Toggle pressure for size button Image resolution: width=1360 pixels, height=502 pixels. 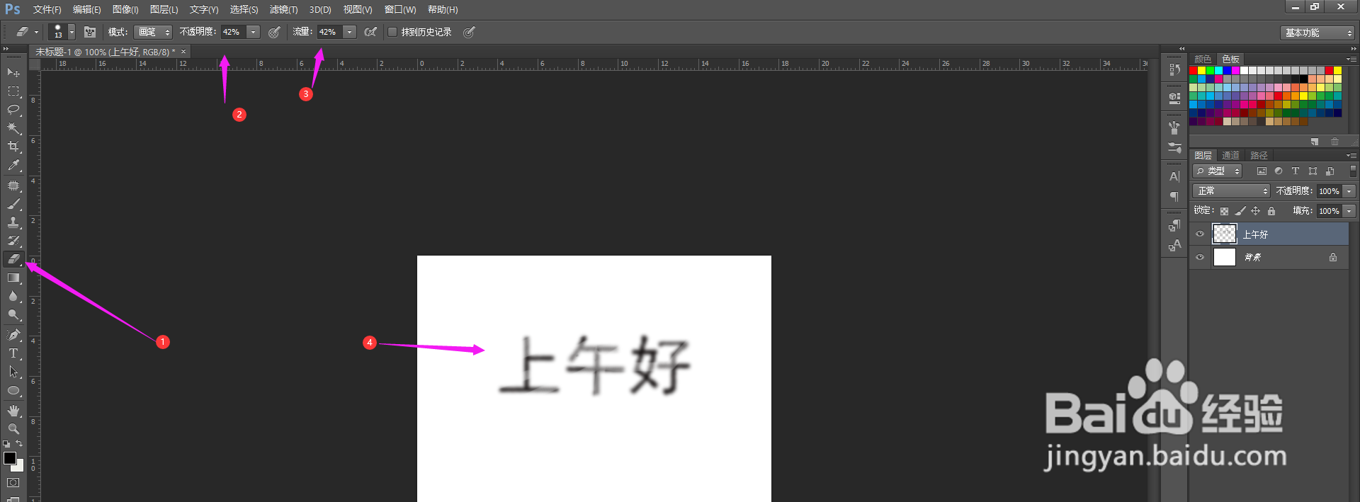pyautogui.click(x=469, y=32)
